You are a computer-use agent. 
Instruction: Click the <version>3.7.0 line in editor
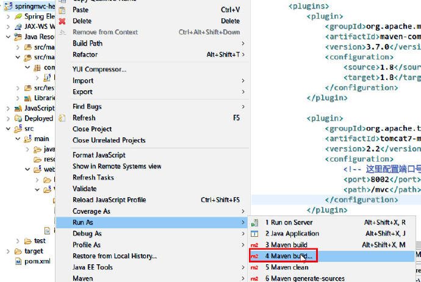[373, 47]
